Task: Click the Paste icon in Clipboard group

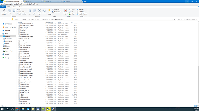Action: point(14,11)
